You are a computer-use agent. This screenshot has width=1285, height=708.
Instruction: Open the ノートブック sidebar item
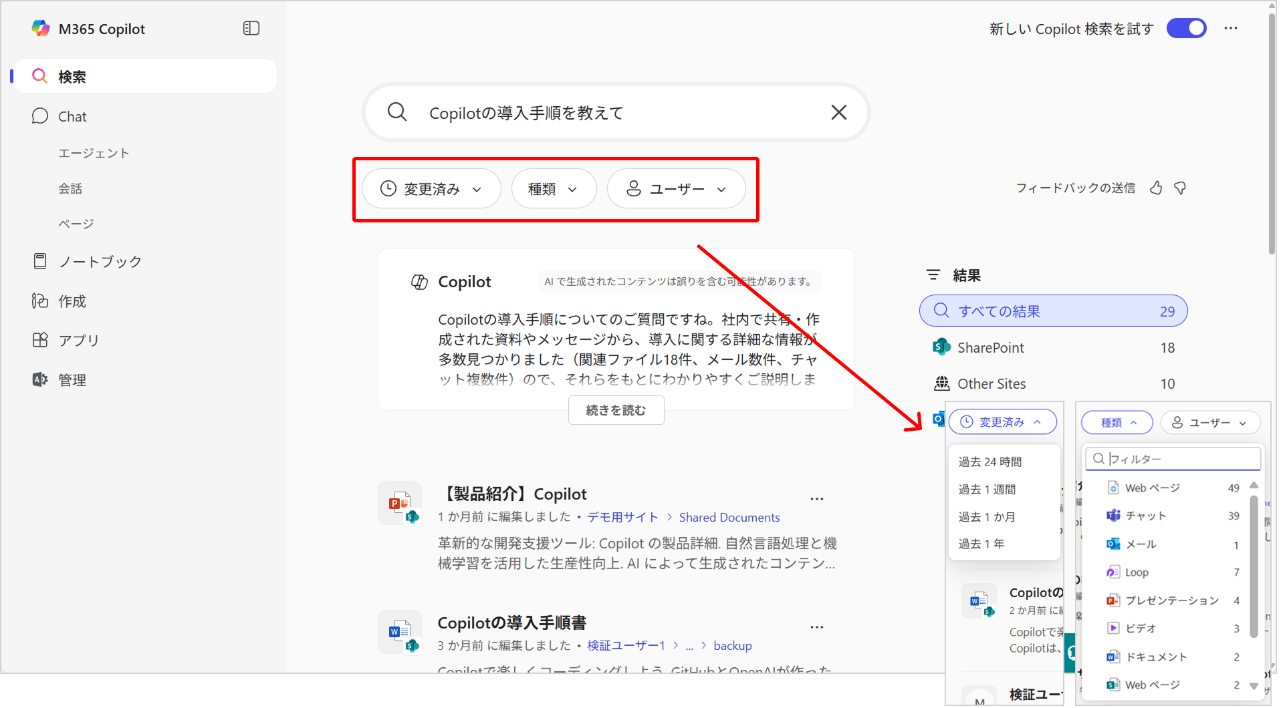point(100,261)
